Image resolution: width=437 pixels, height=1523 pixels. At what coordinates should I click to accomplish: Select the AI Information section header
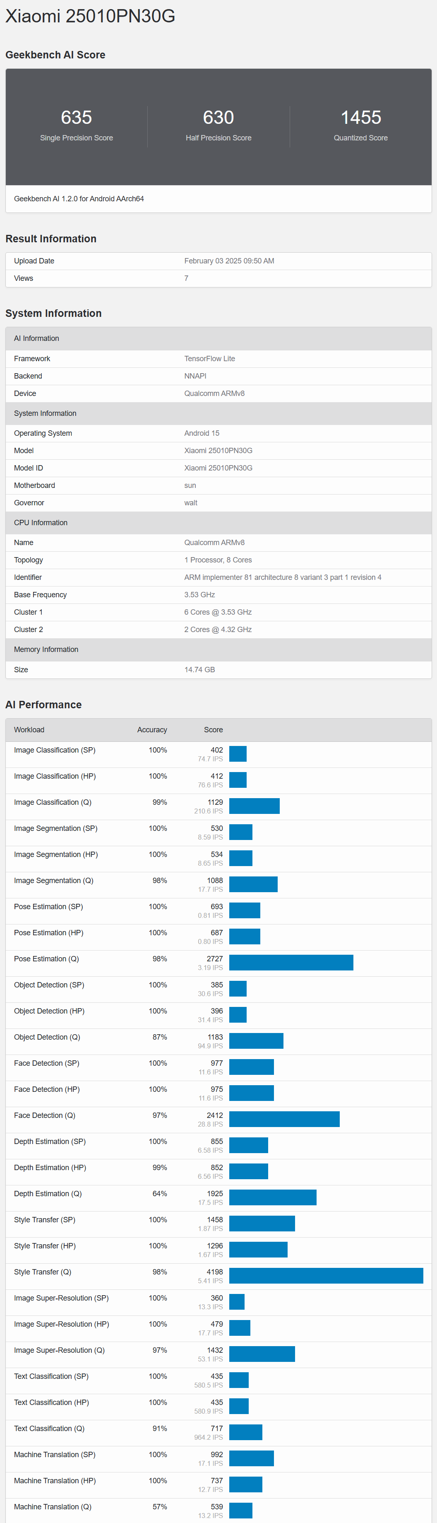[36, 338]
